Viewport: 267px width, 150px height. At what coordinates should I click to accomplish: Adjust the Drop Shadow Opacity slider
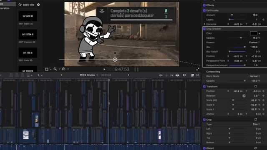pyautogui.click(x=241, y=38)
